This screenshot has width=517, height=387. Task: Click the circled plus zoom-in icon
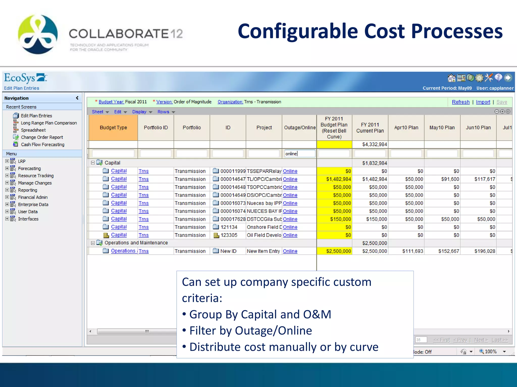point(502,112)
